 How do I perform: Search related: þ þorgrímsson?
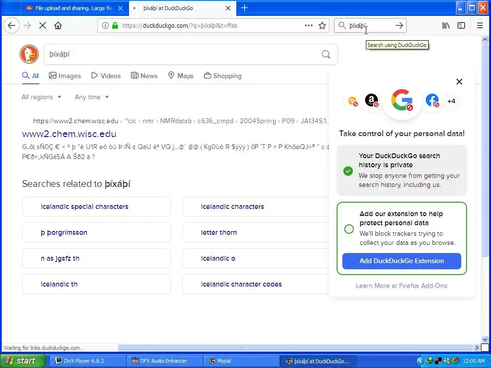[96, 232]
